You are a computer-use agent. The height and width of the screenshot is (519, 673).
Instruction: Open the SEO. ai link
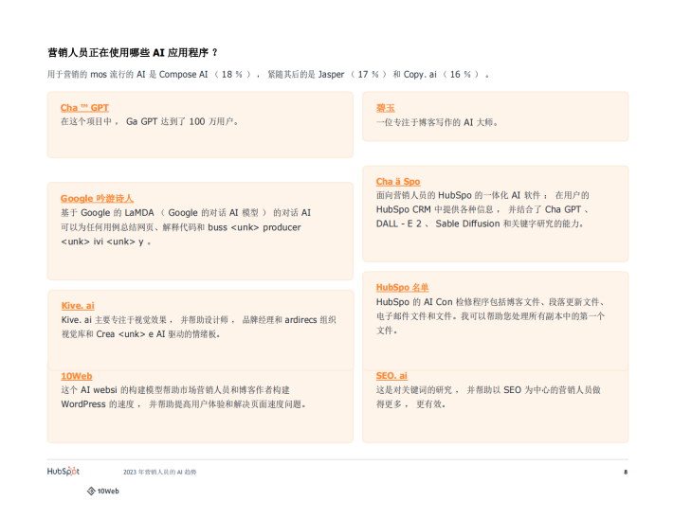[391, 376]
